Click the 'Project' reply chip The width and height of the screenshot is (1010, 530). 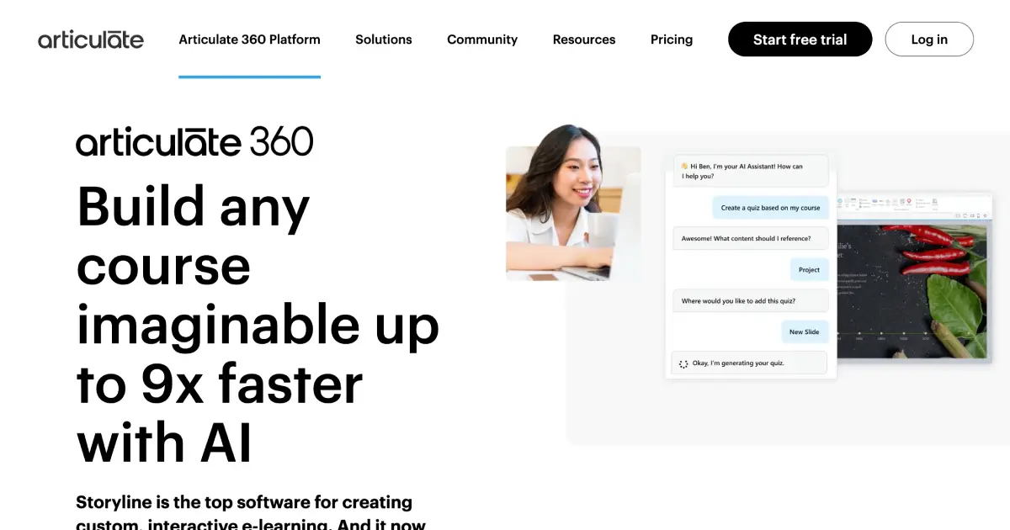809,269
